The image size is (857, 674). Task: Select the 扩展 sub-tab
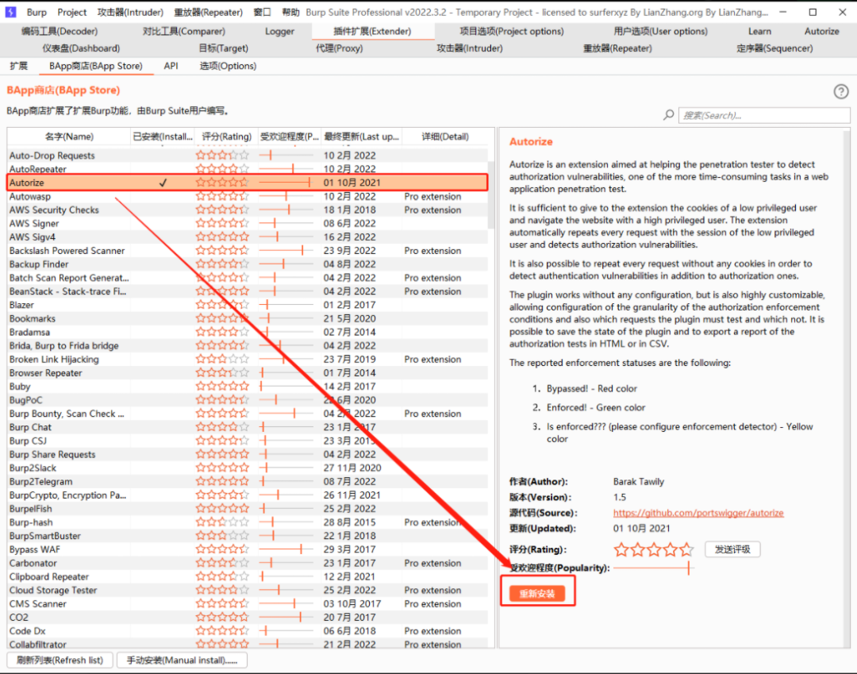pos(18,66)
